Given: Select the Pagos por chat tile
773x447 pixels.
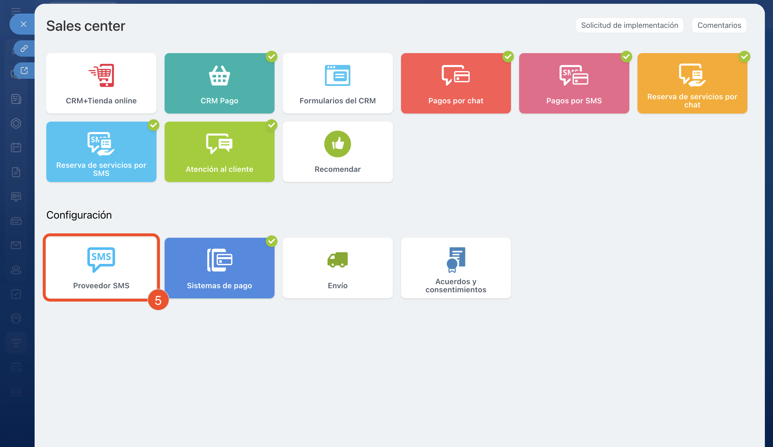Looking at the screenshot, I should [455, 83].
